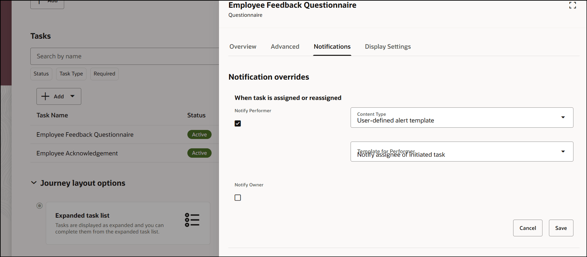
Task: Expand the questionnaire panel to full screen
Action: click(x=572, y=5)
